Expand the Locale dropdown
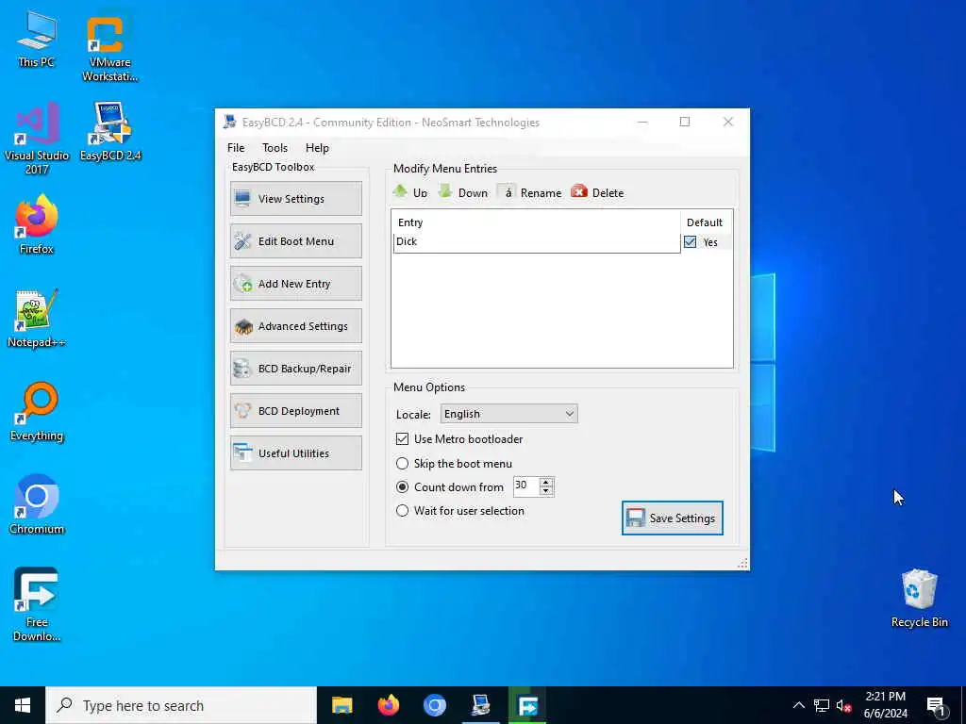 point(508,414)
